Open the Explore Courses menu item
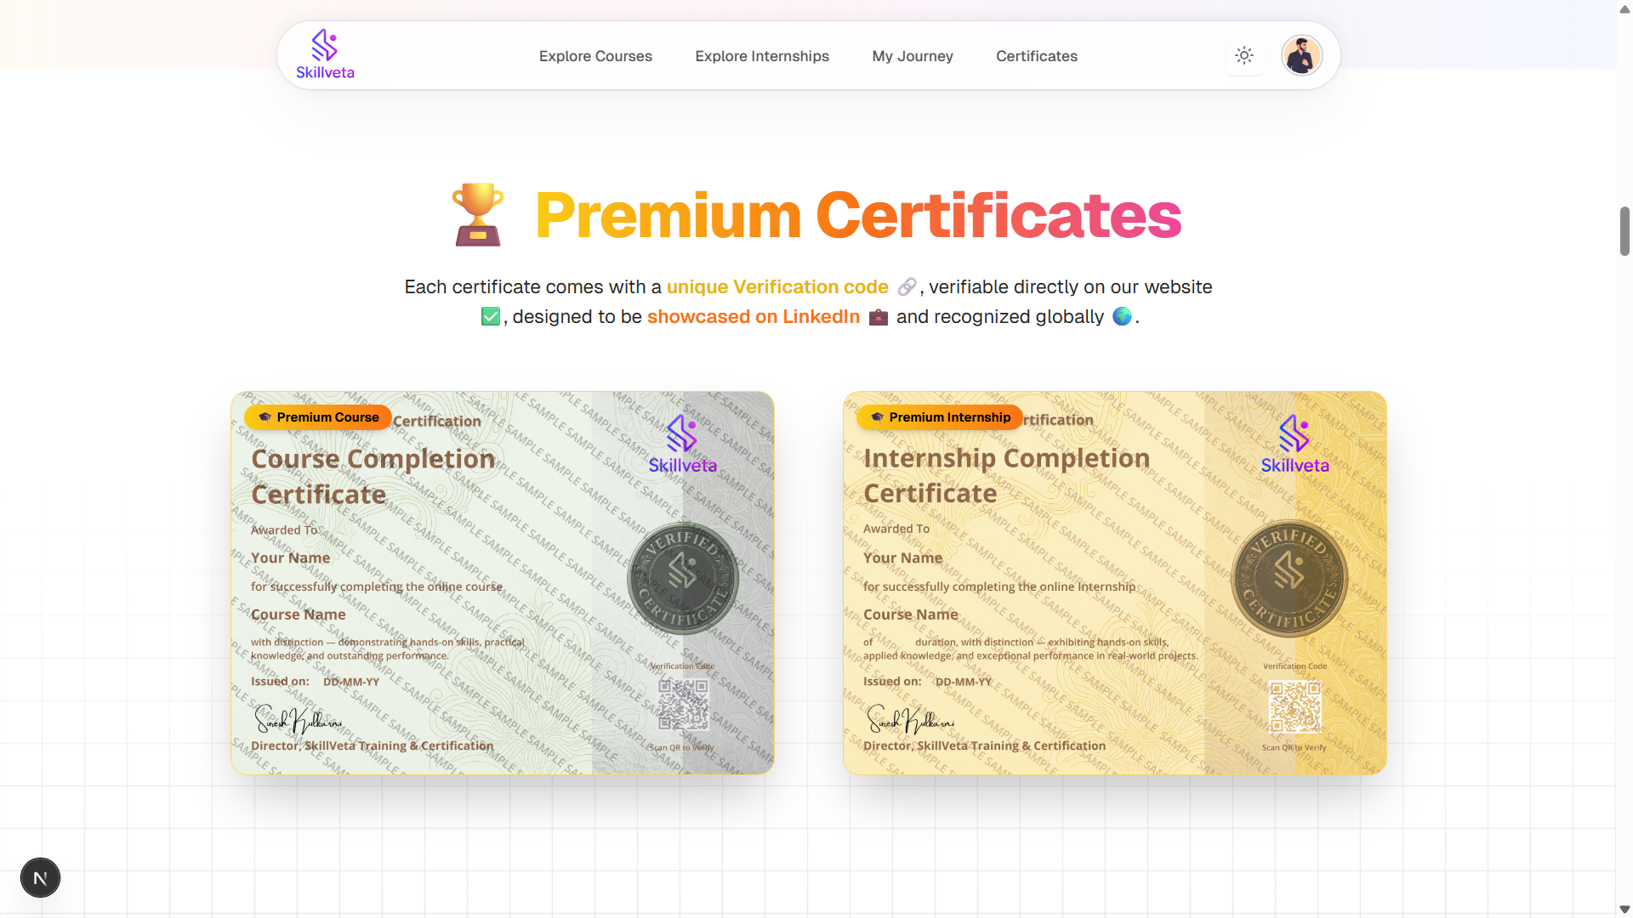 click(x=595, y=56)
